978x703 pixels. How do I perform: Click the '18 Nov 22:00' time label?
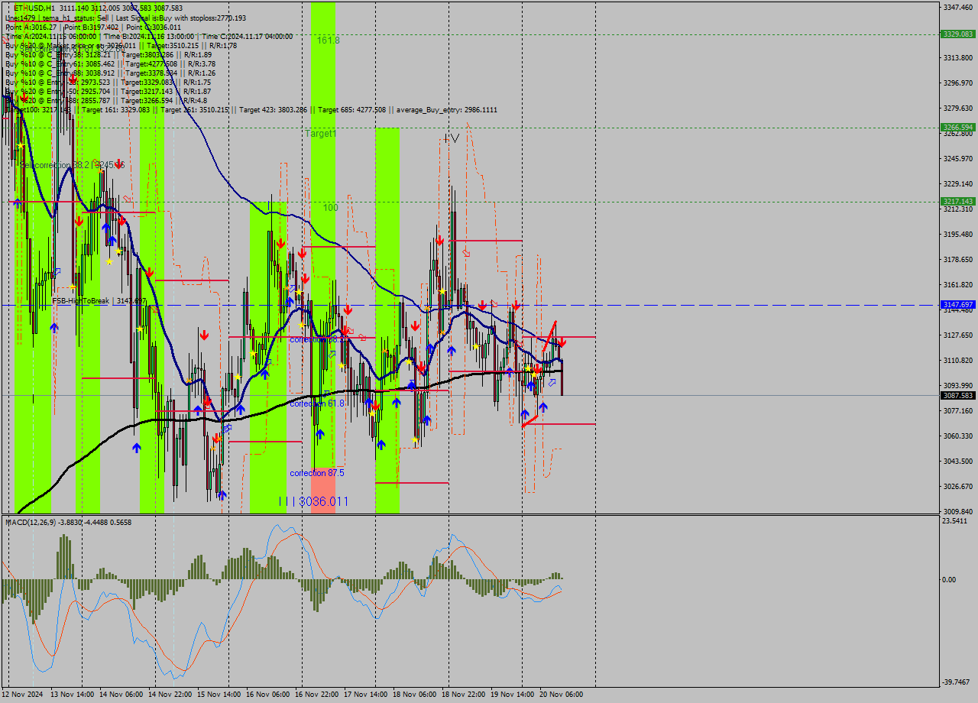[x=464, y=695]
